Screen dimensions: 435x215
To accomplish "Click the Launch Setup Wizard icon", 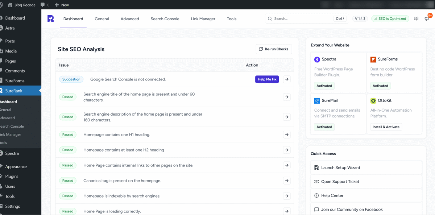I will click(x=317, y=168).
